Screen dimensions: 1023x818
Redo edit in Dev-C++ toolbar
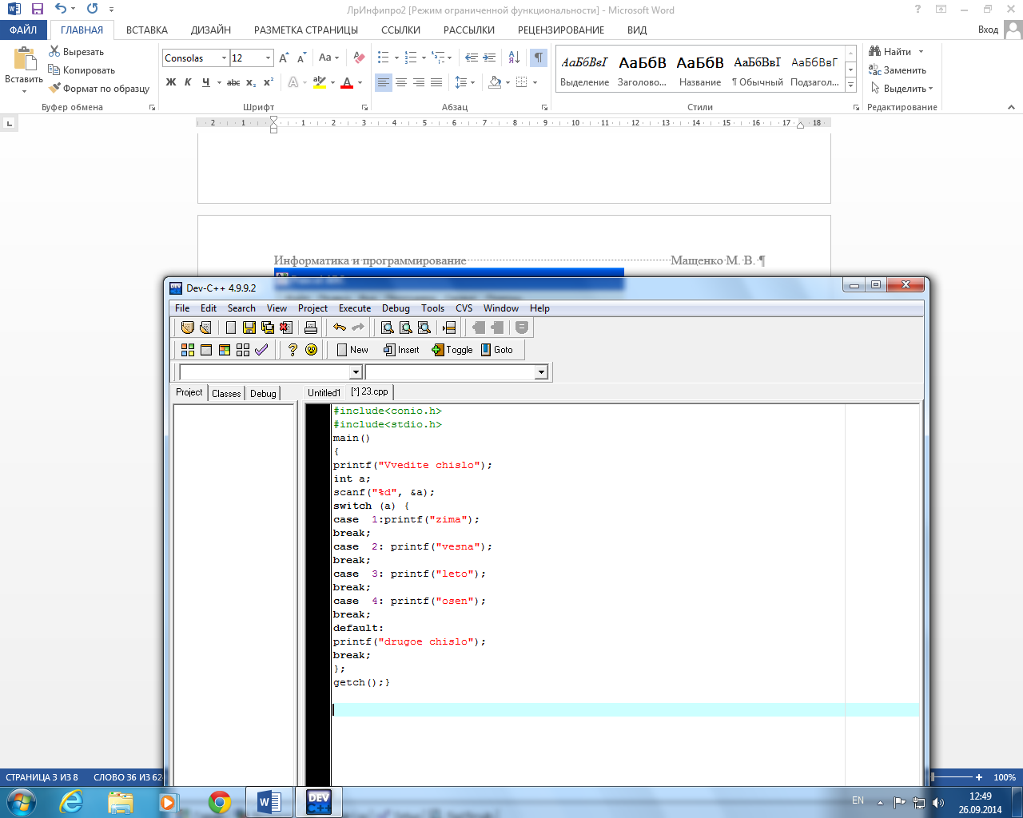pyautogui.click(x=358, y=328)
